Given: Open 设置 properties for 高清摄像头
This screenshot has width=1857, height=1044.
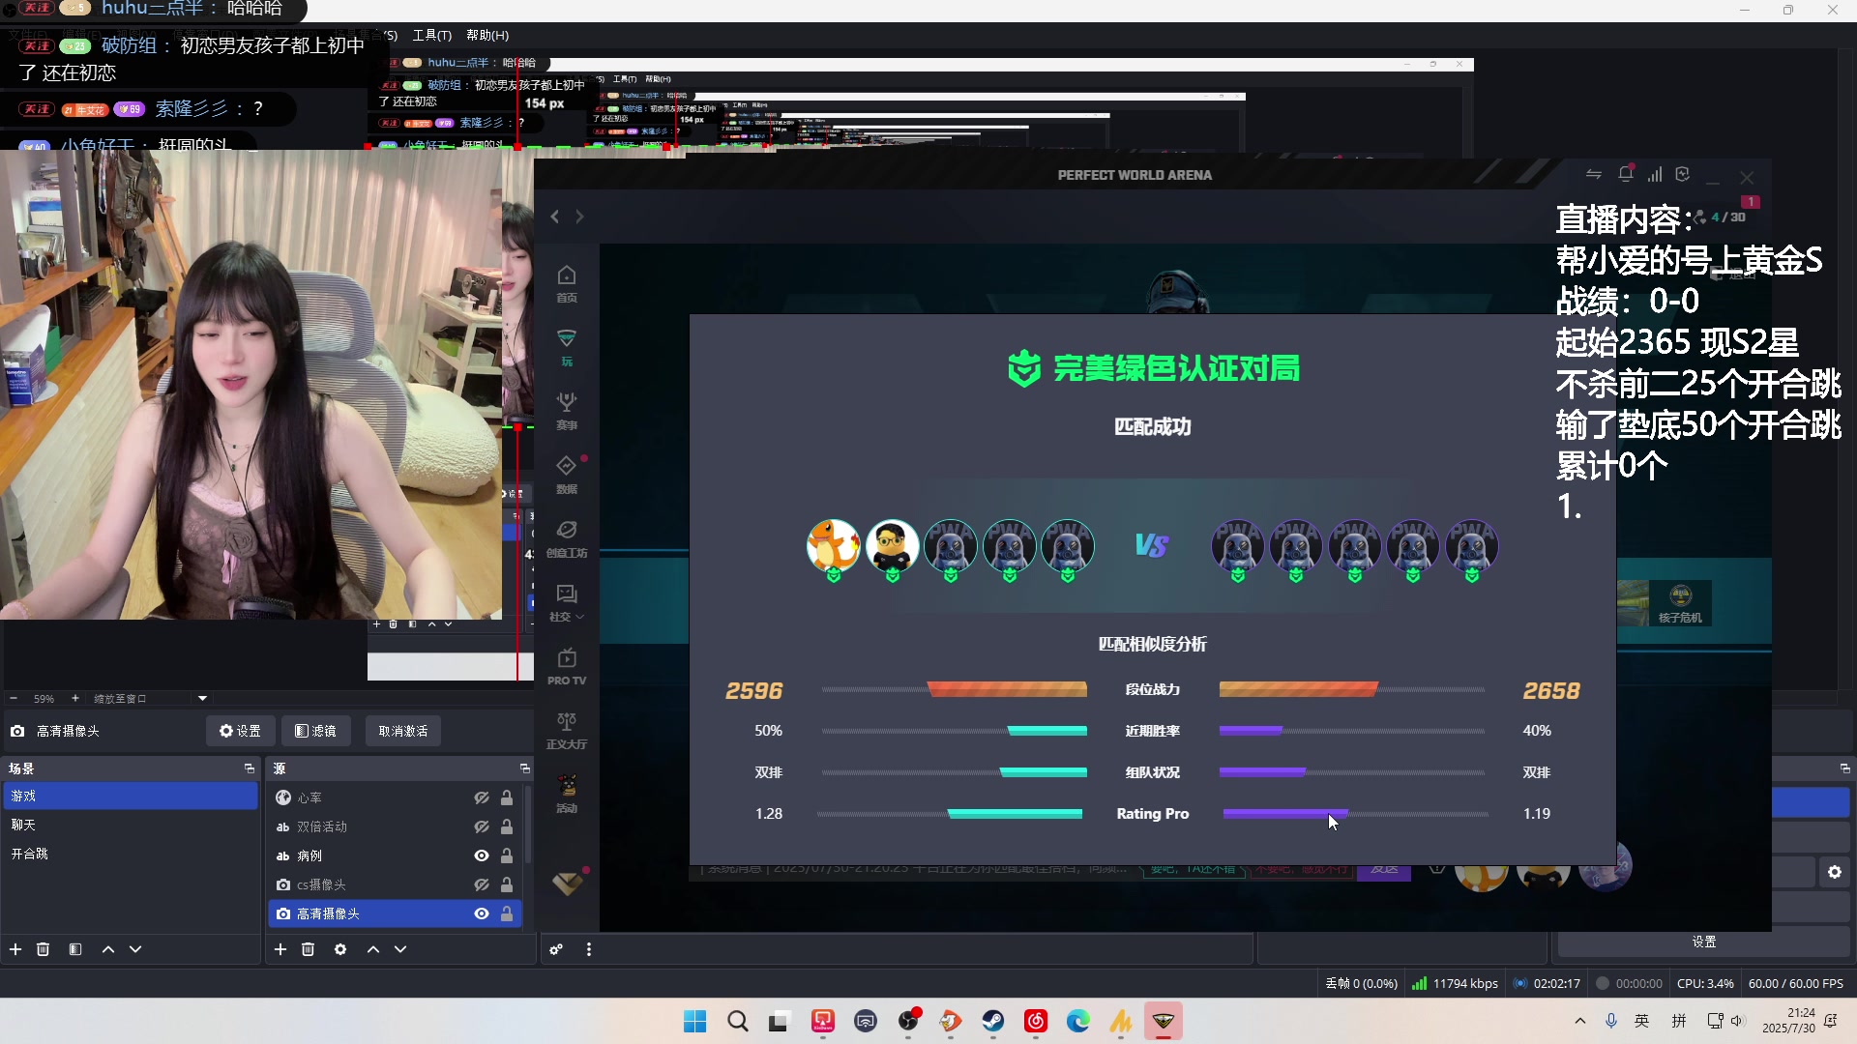Looking at the screenshot, I should tap(240, 731).
